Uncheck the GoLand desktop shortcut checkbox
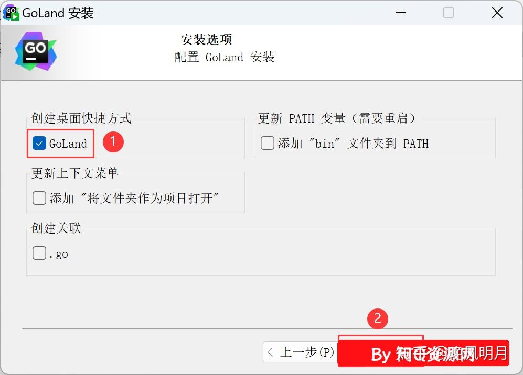This screenshot has height=375, width=523. 39,142
